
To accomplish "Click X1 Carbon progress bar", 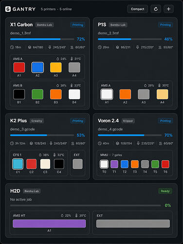I will 42,39.
